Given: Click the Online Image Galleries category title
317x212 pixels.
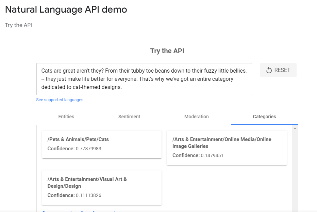Looking at the screenshot, I should 222,143.
